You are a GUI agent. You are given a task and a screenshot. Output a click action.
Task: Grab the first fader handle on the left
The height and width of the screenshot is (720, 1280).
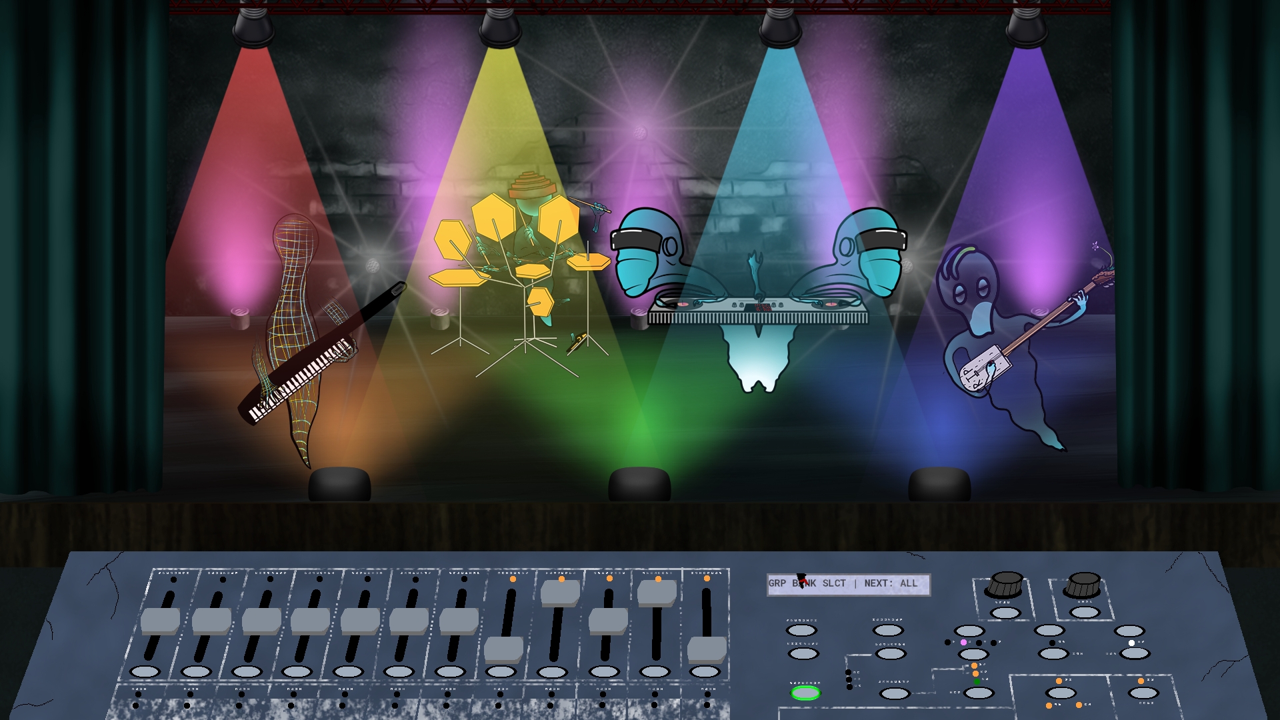click(x=160, y=621)
